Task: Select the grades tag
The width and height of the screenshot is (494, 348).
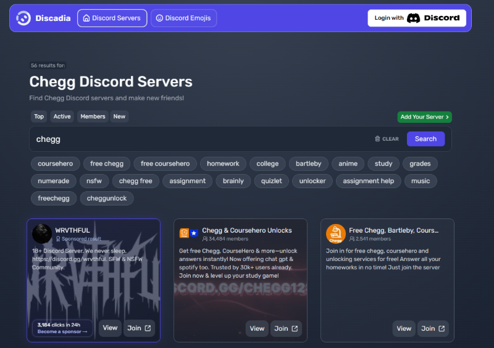Action: (420, 164)
